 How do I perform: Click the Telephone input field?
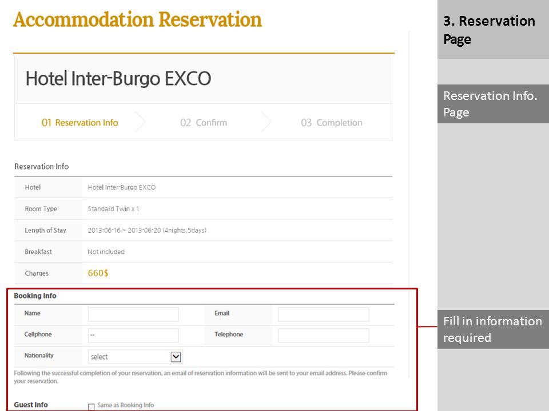324,335
